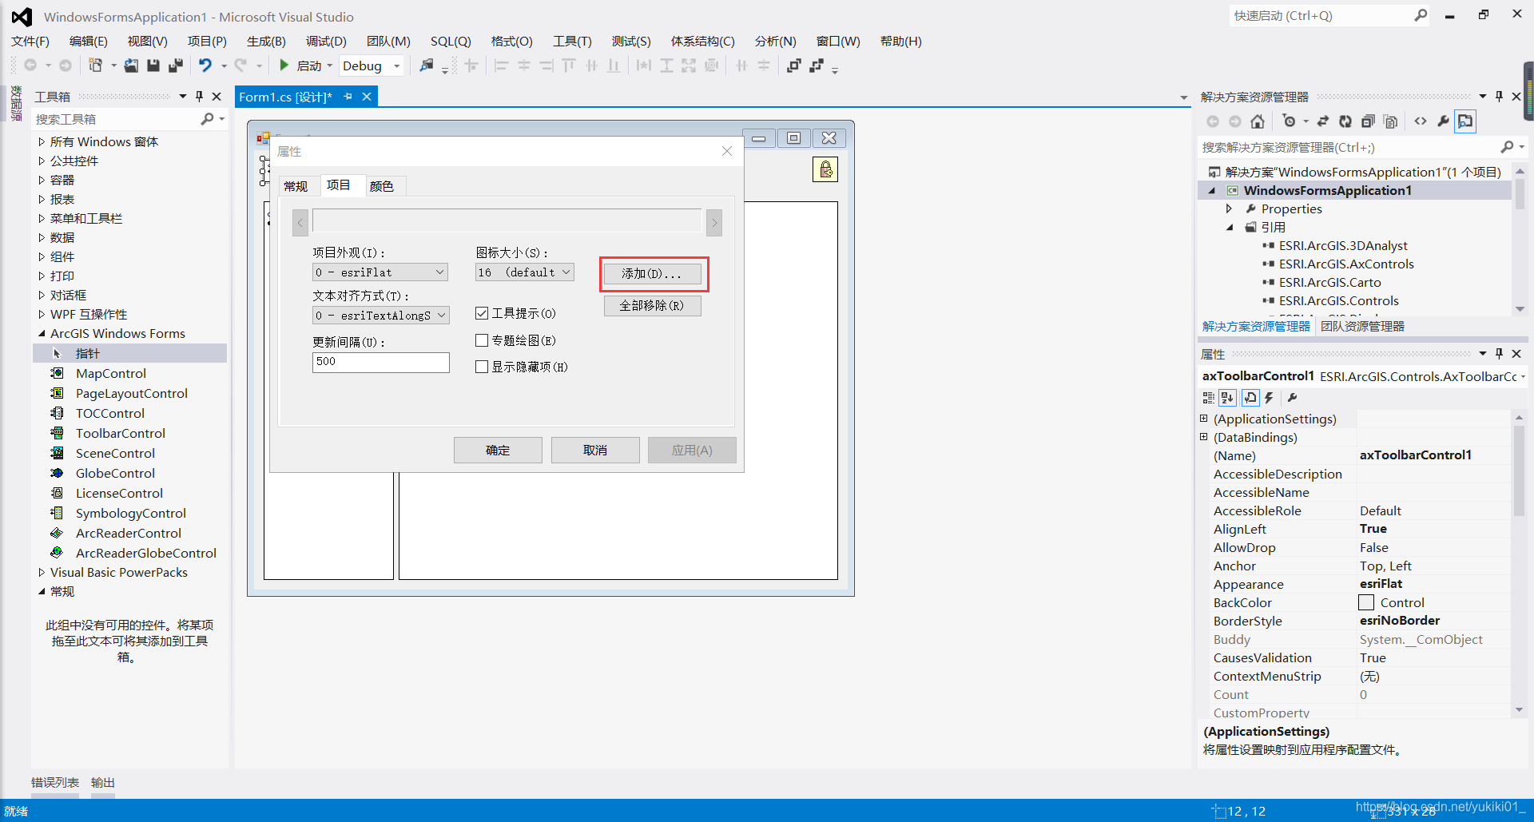Click the Preview Selected Items icon
The width and height of the screenshot is (1534, 822).
coord(1465,121)
